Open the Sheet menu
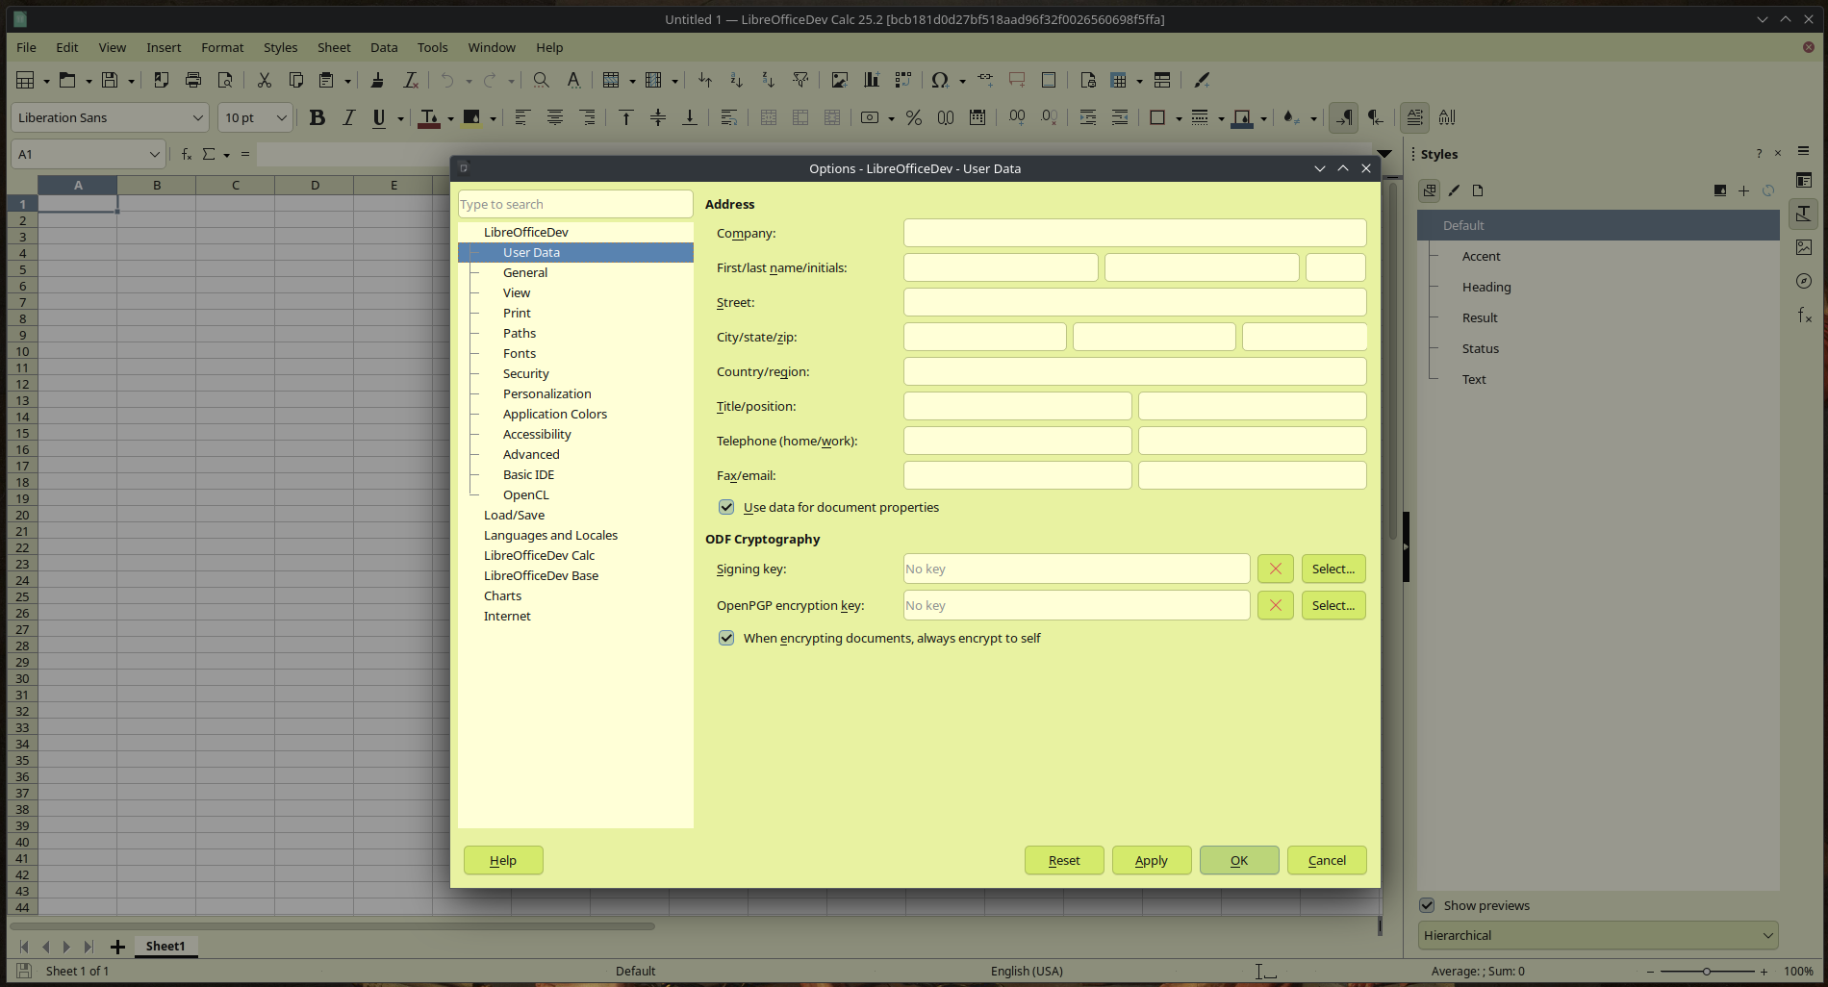Image resolution: width=1828 pixels, height=987 pixels. coord(334,47)
